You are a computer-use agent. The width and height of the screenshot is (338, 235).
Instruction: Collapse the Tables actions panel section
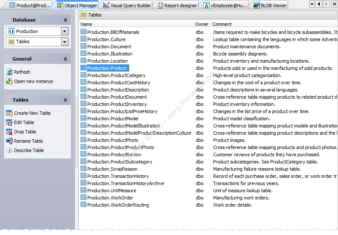coord(65,100)
